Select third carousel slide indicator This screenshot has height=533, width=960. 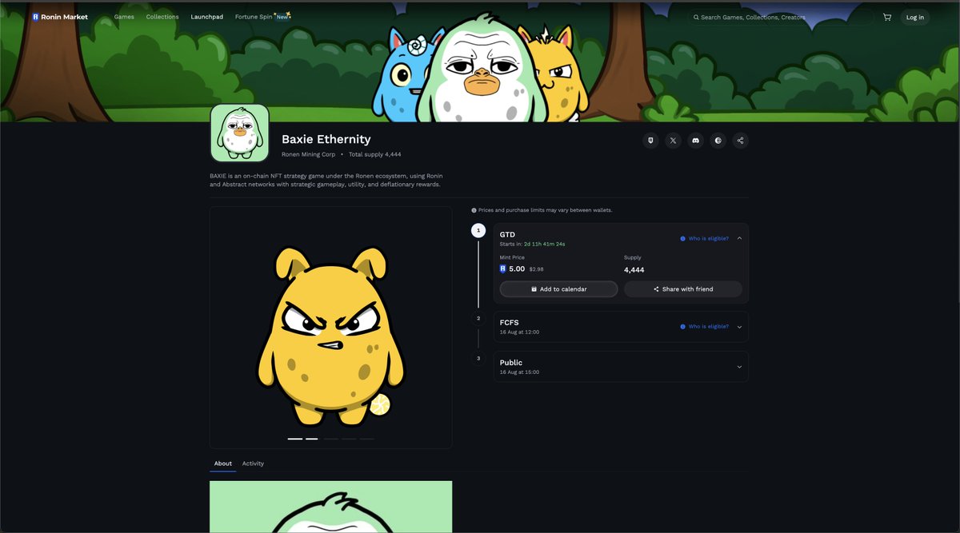tap(330, 439)
